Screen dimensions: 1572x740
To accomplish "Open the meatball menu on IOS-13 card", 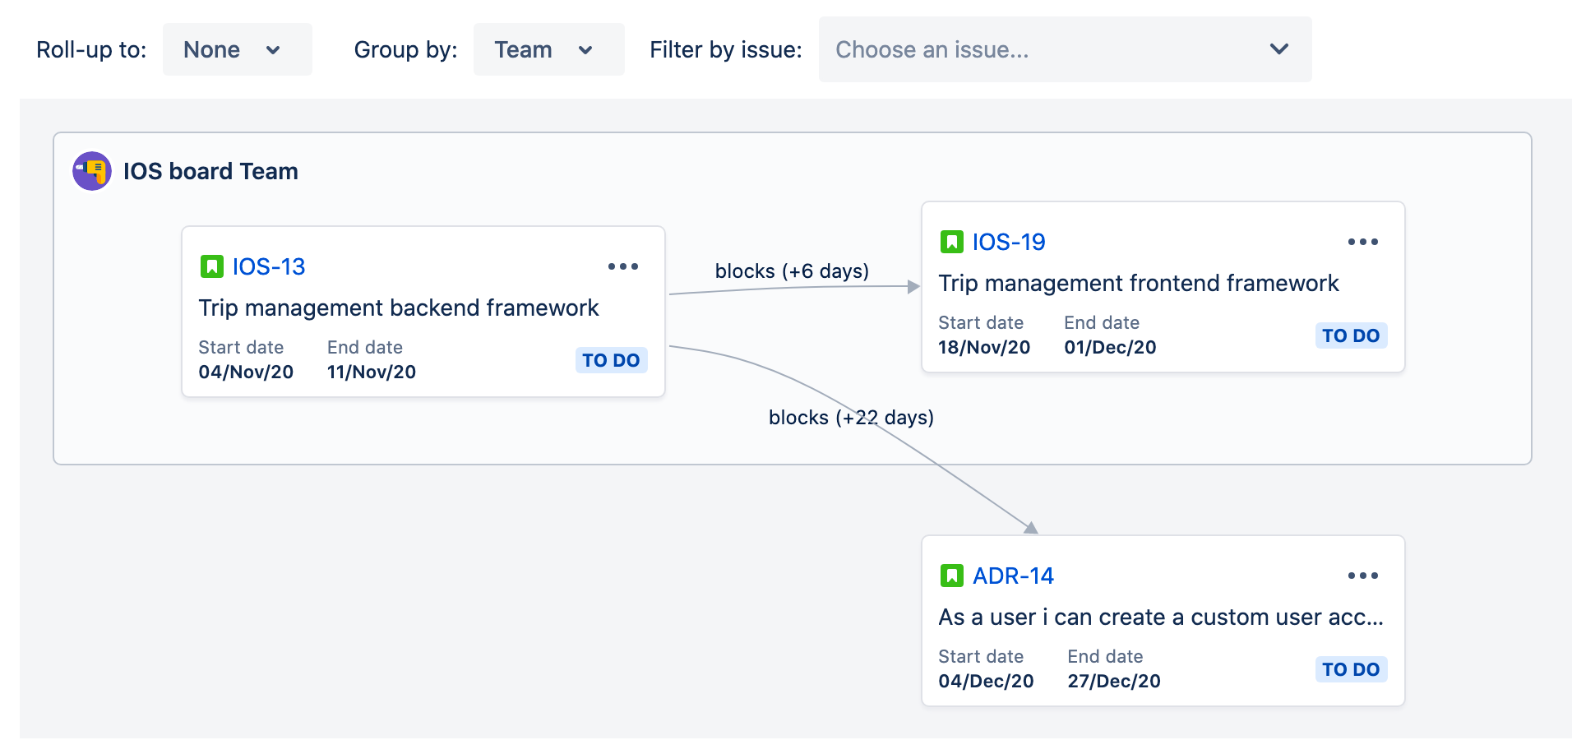I will (x=623, y=266).
